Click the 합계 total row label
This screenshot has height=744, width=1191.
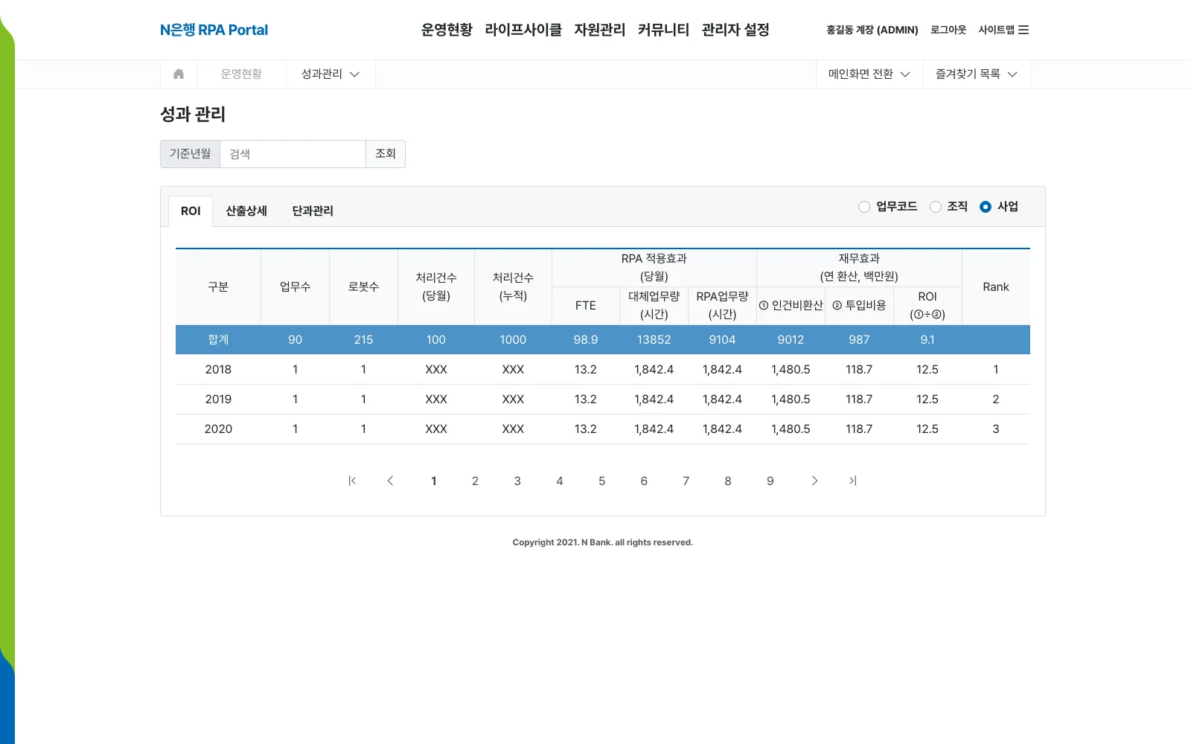pyautogui.click(x=218, y=339)
